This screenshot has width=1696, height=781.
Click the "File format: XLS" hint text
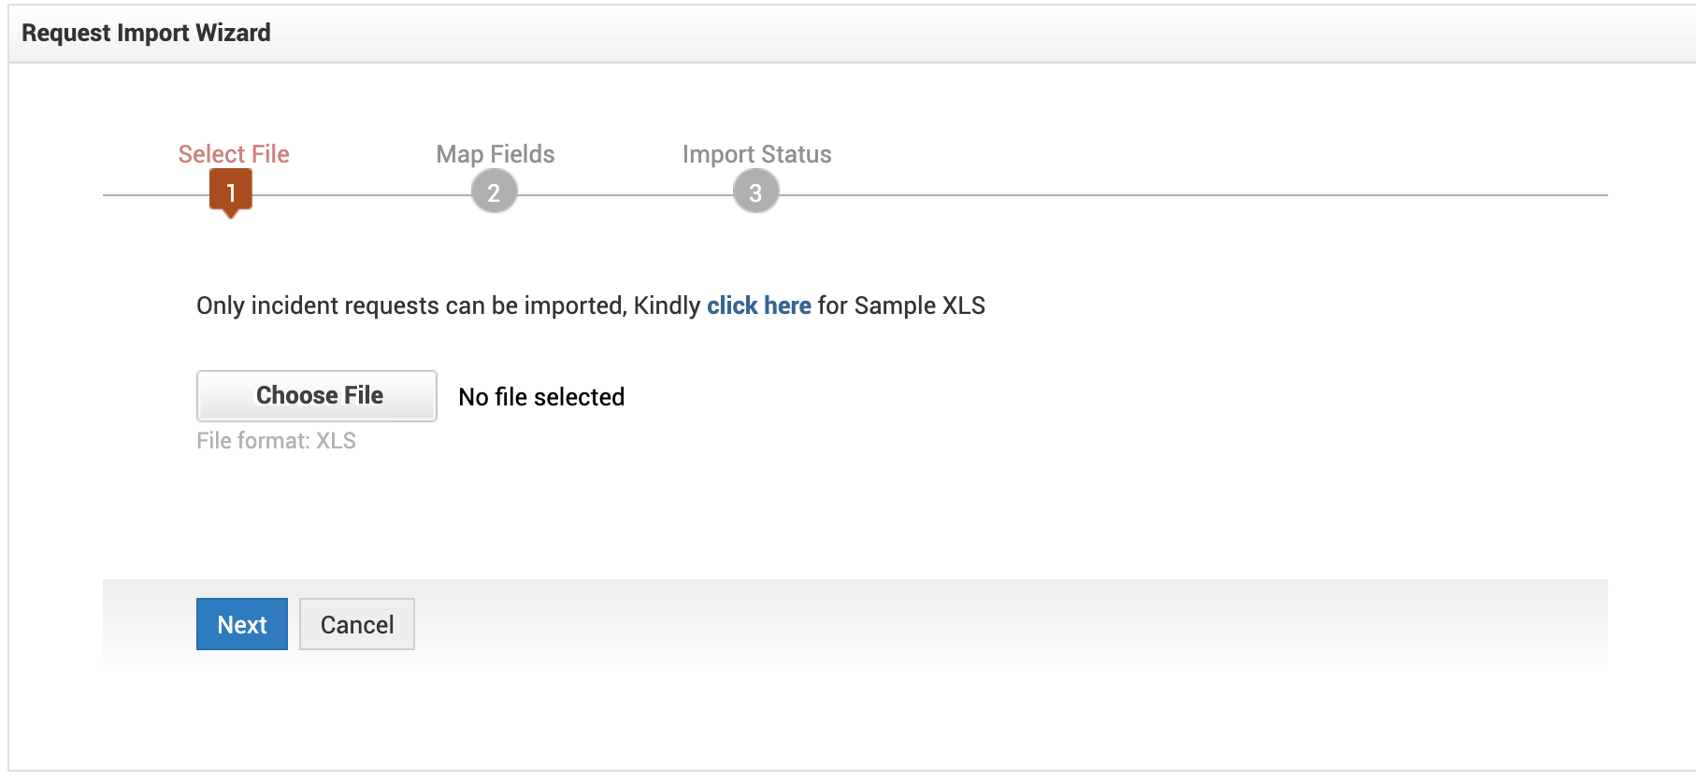pos(276,441)
